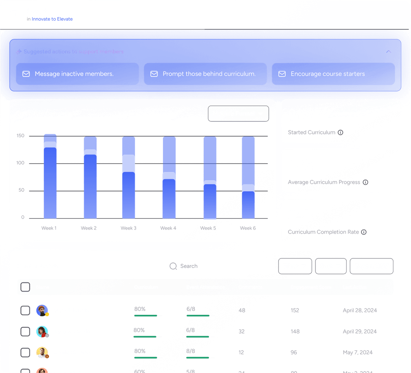Sort by the Engagement Score column header
The image size is (411, 373).
coord(311,287)
